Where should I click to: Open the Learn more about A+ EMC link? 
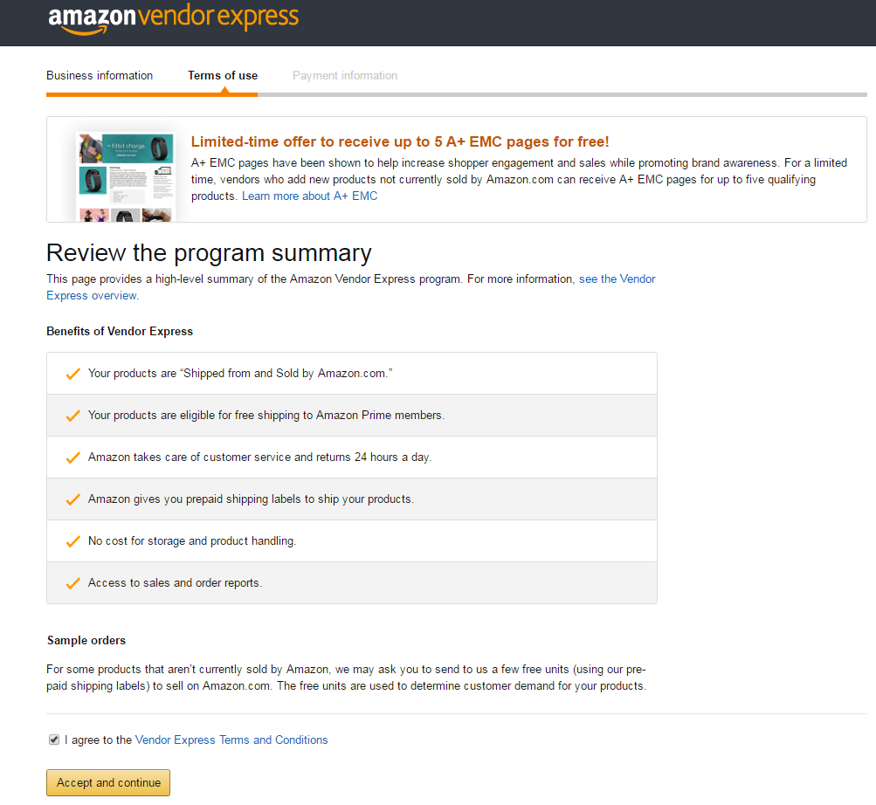tap(309, 196)
